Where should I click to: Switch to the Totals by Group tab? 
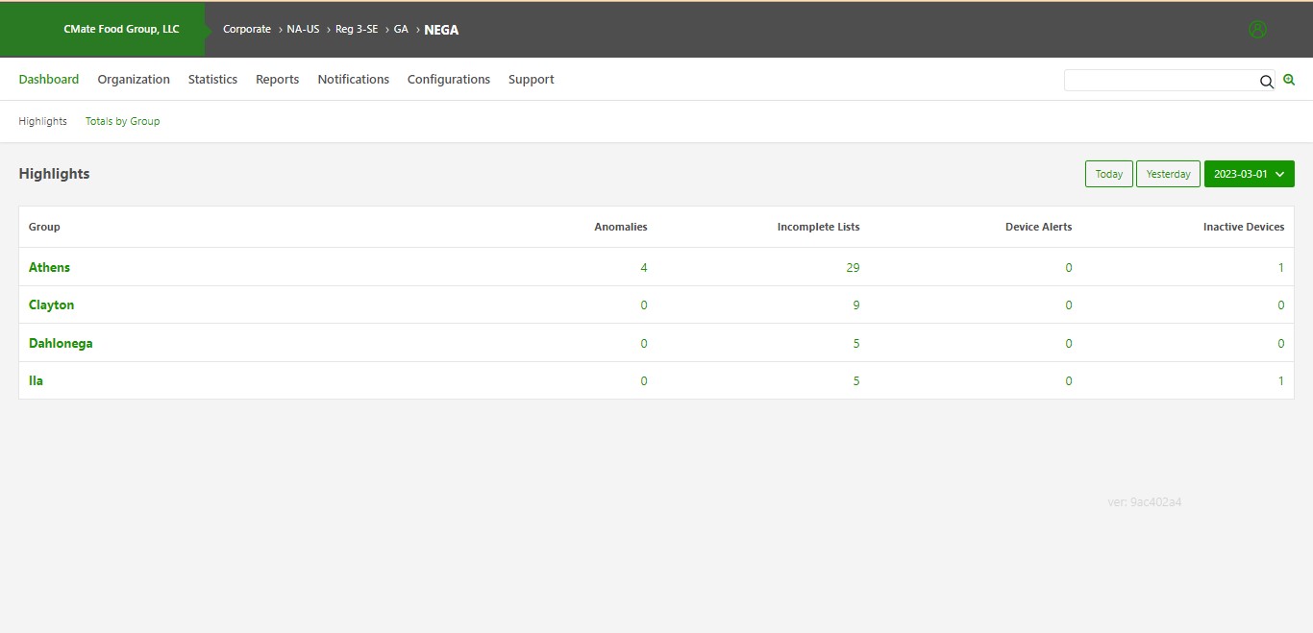tap(122, 121)
